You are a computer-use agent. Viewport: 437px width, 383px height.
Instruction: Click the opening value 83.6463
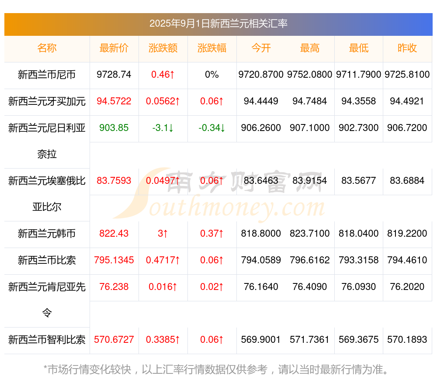click(261, 181)
